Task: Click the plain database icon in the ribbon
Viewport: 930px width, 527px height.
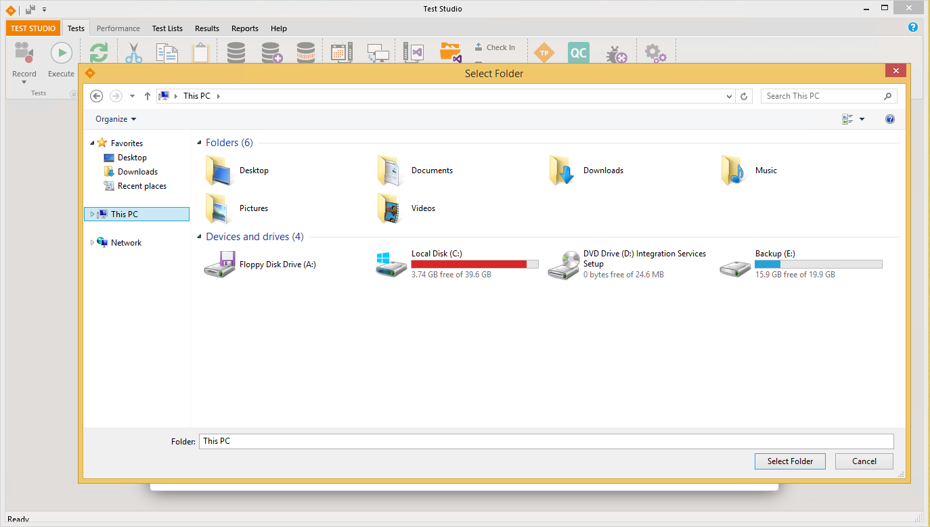Action: click(x=236, y=53)
